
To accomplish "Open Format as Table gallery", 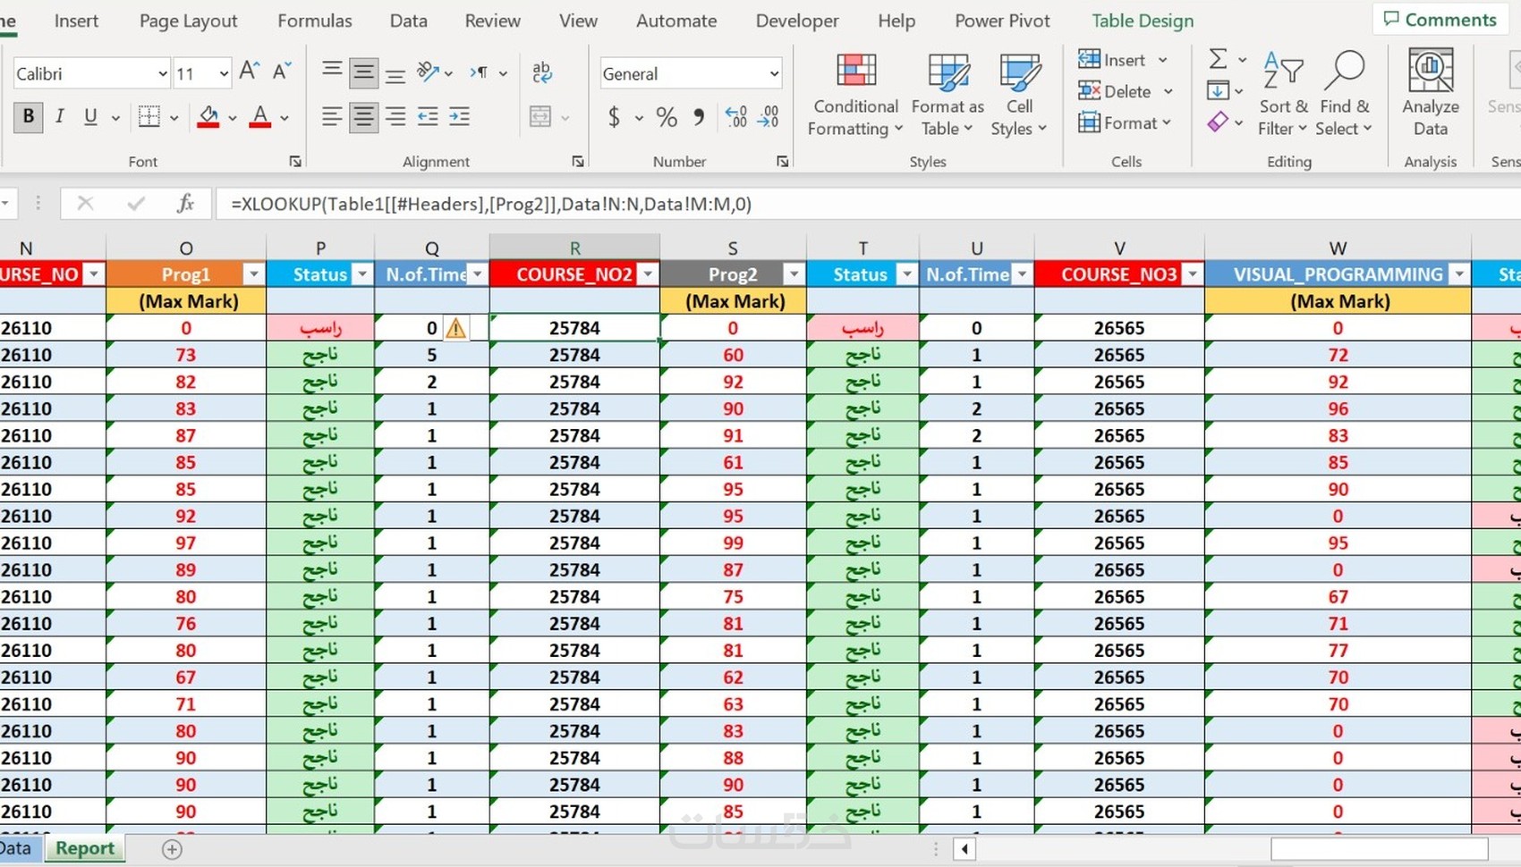I will [x=947, y=94].
